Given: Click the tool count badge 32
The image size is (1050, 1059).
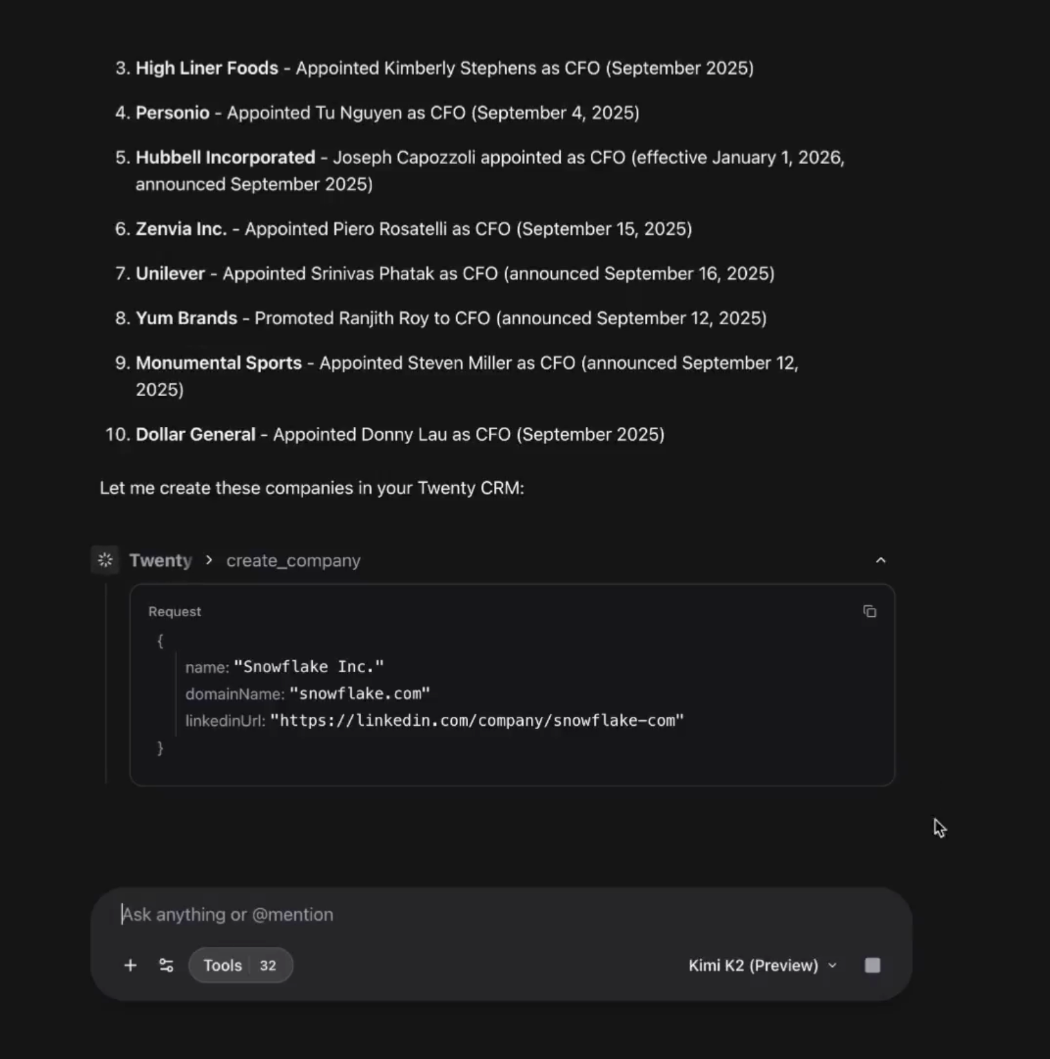Looking at the screenshot, I should (x=268, y=965).
